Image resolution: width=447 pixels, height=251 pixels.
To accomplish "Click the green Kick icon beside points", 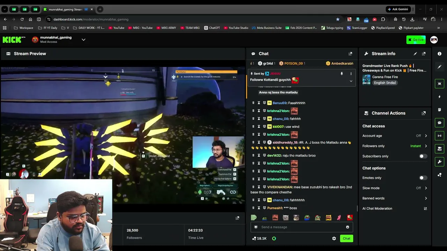I will (274, 238).
